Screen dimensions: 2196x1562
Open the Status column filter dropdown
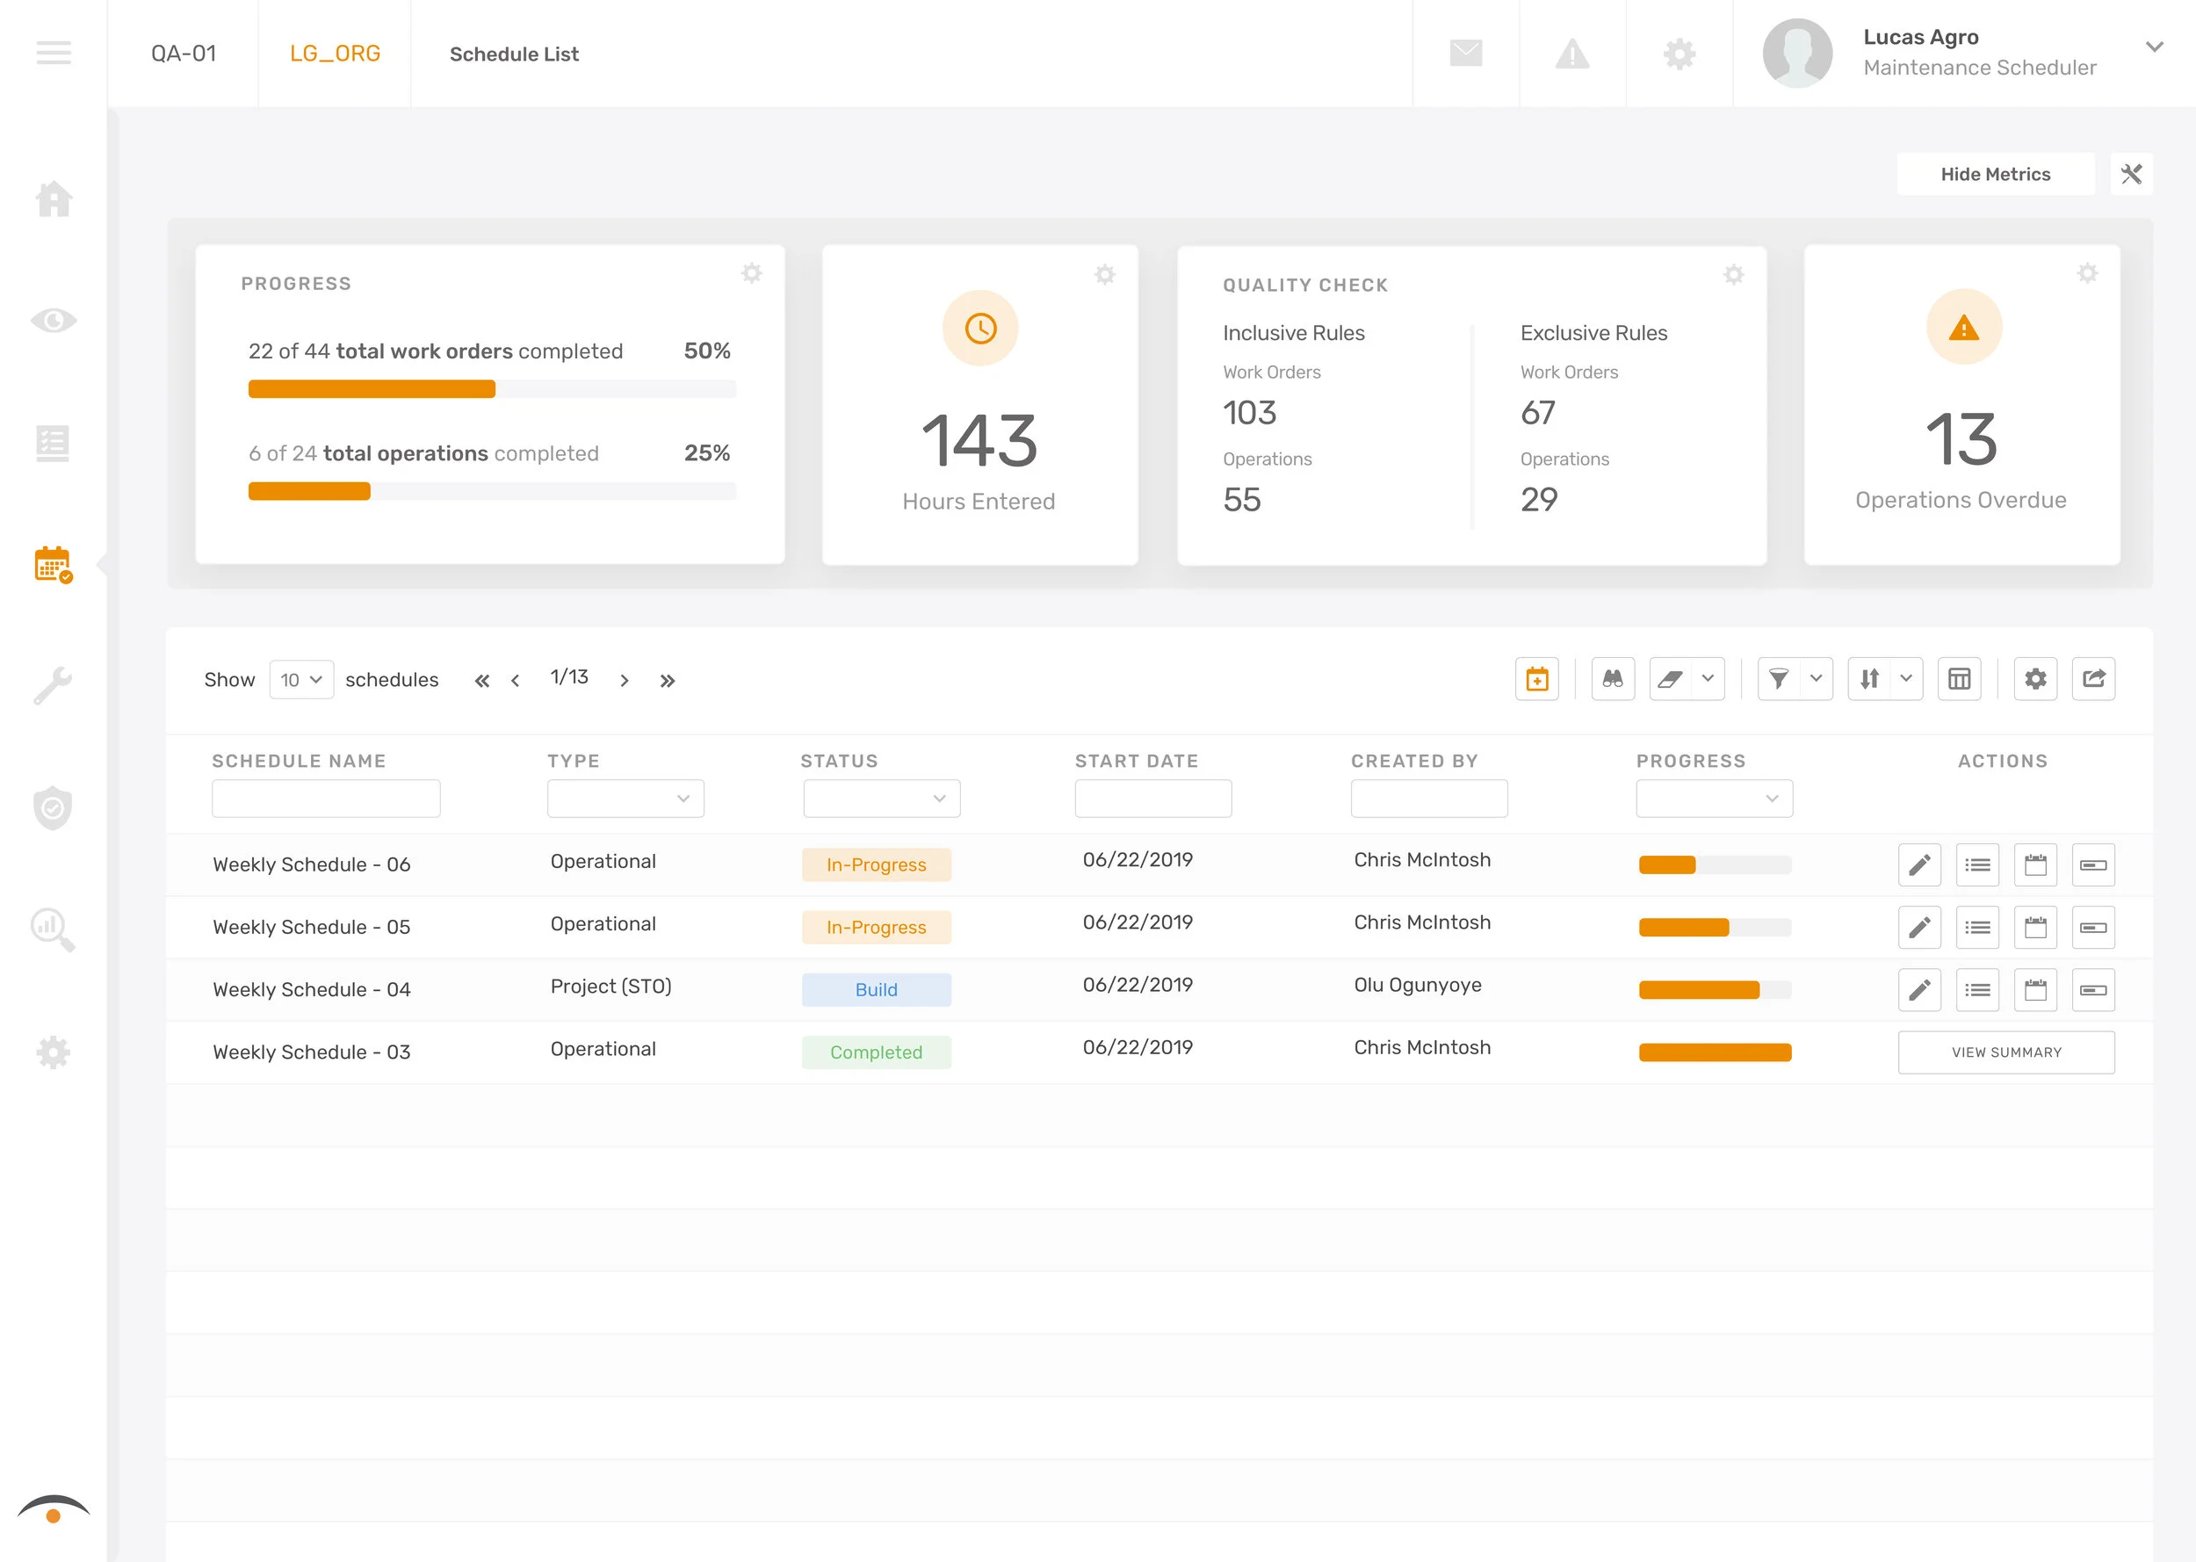click(881, 799)
